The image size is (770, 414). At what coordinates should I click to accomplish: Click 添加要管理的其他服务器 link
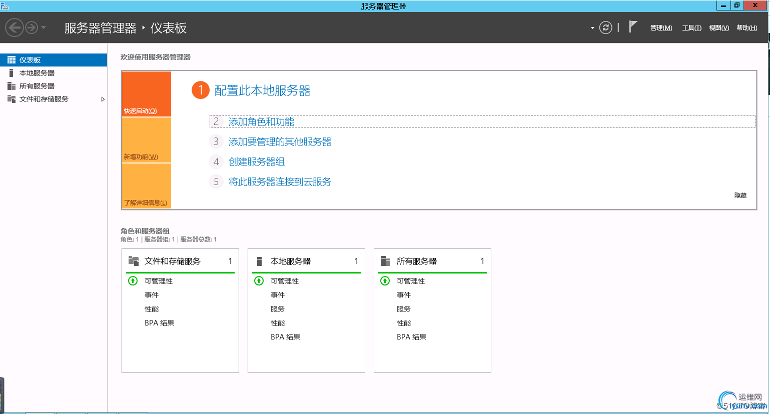point(280,141)
